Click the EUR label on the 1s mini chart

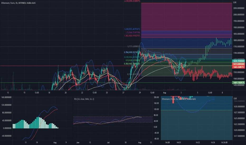pos(235,98)
